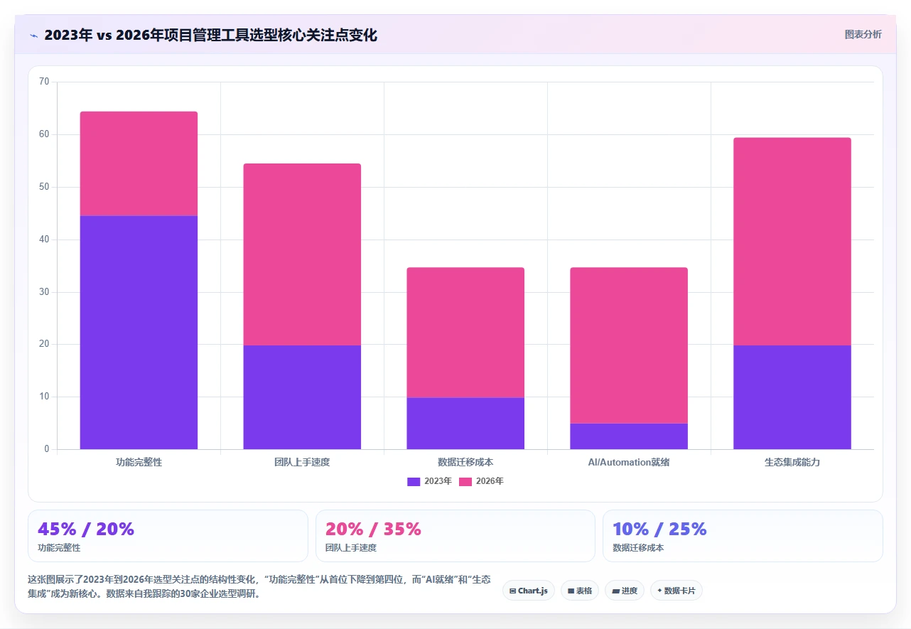This screenshot has height=629, width=911.
Task: Click the purple 2023年 bar for 数据迁移成本
Action: point(465,424)
